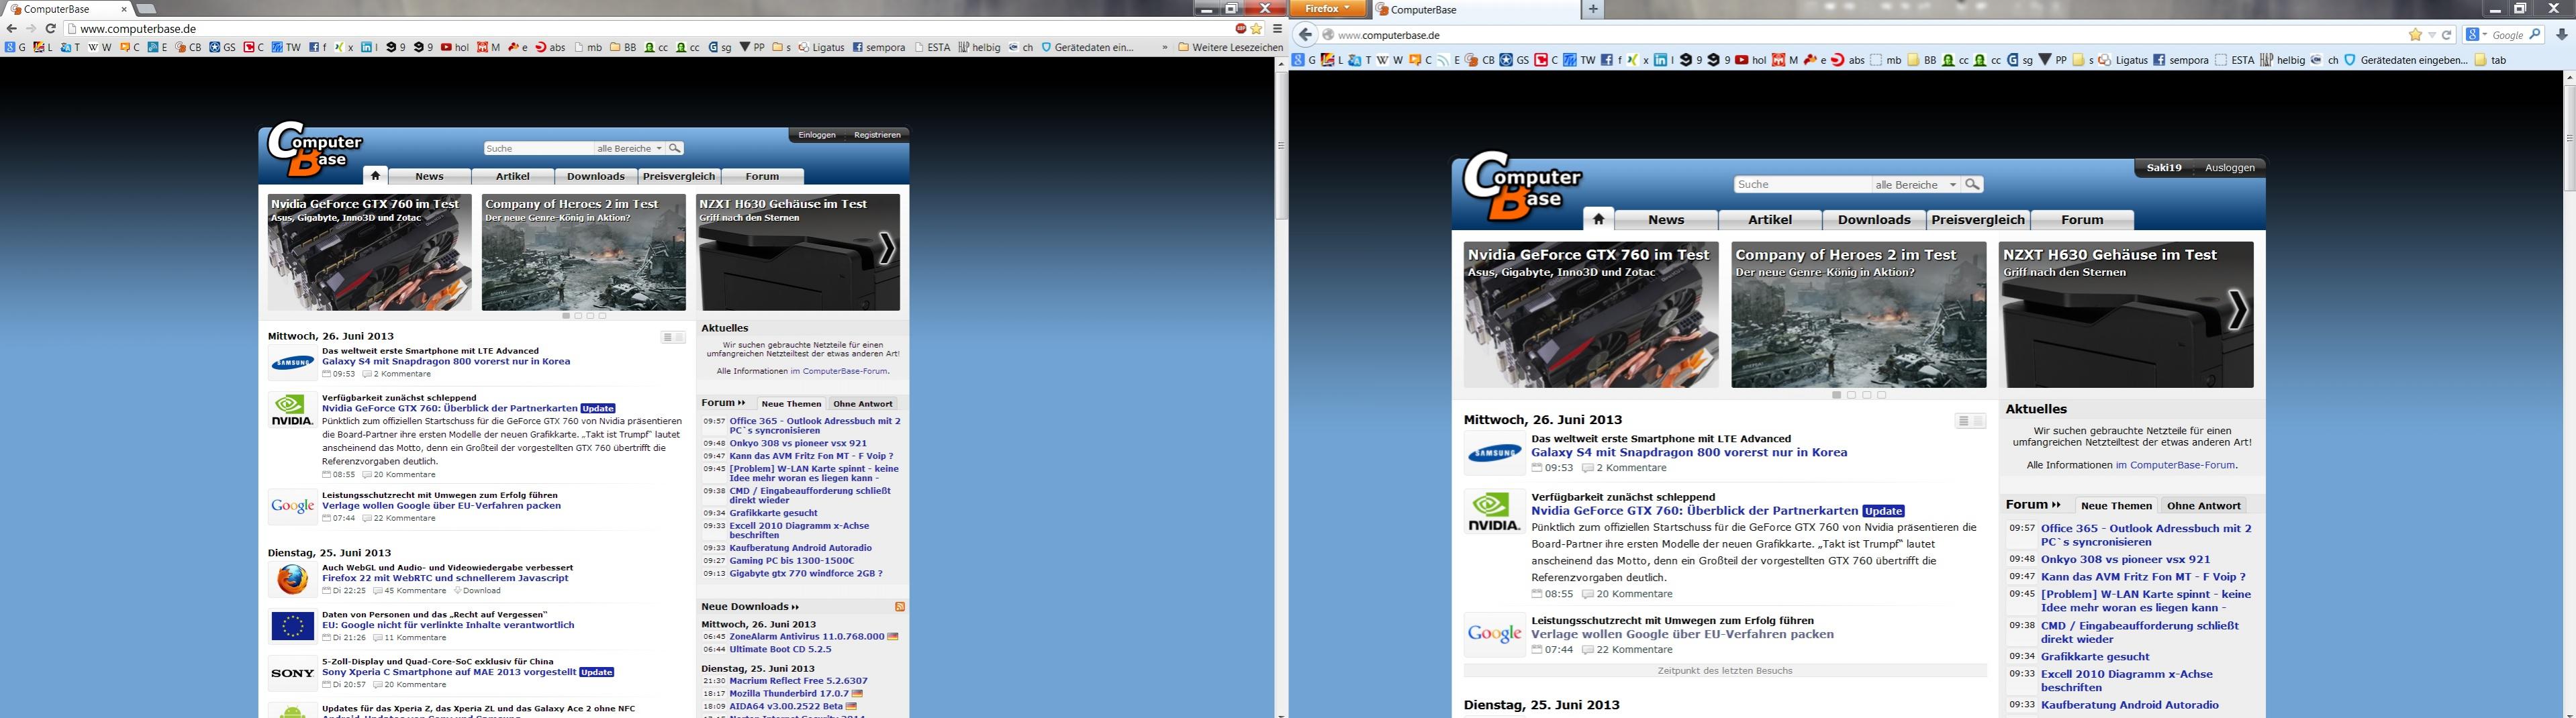The width and height of the screenshot is (2576, 718).
Task: Open URL history dropdown arrow in Firefox's address bar
Action: click(x=2431, y=35)
